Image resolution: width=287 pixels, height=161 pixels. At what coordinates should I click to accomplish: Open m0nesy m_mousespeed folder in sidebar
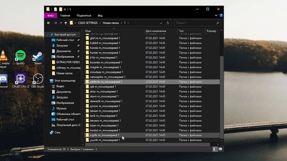(x=66, y=68)
